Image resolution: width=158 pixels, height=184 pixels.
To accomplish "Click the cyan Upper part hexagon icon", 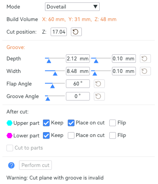I will [x=9, y=123].
